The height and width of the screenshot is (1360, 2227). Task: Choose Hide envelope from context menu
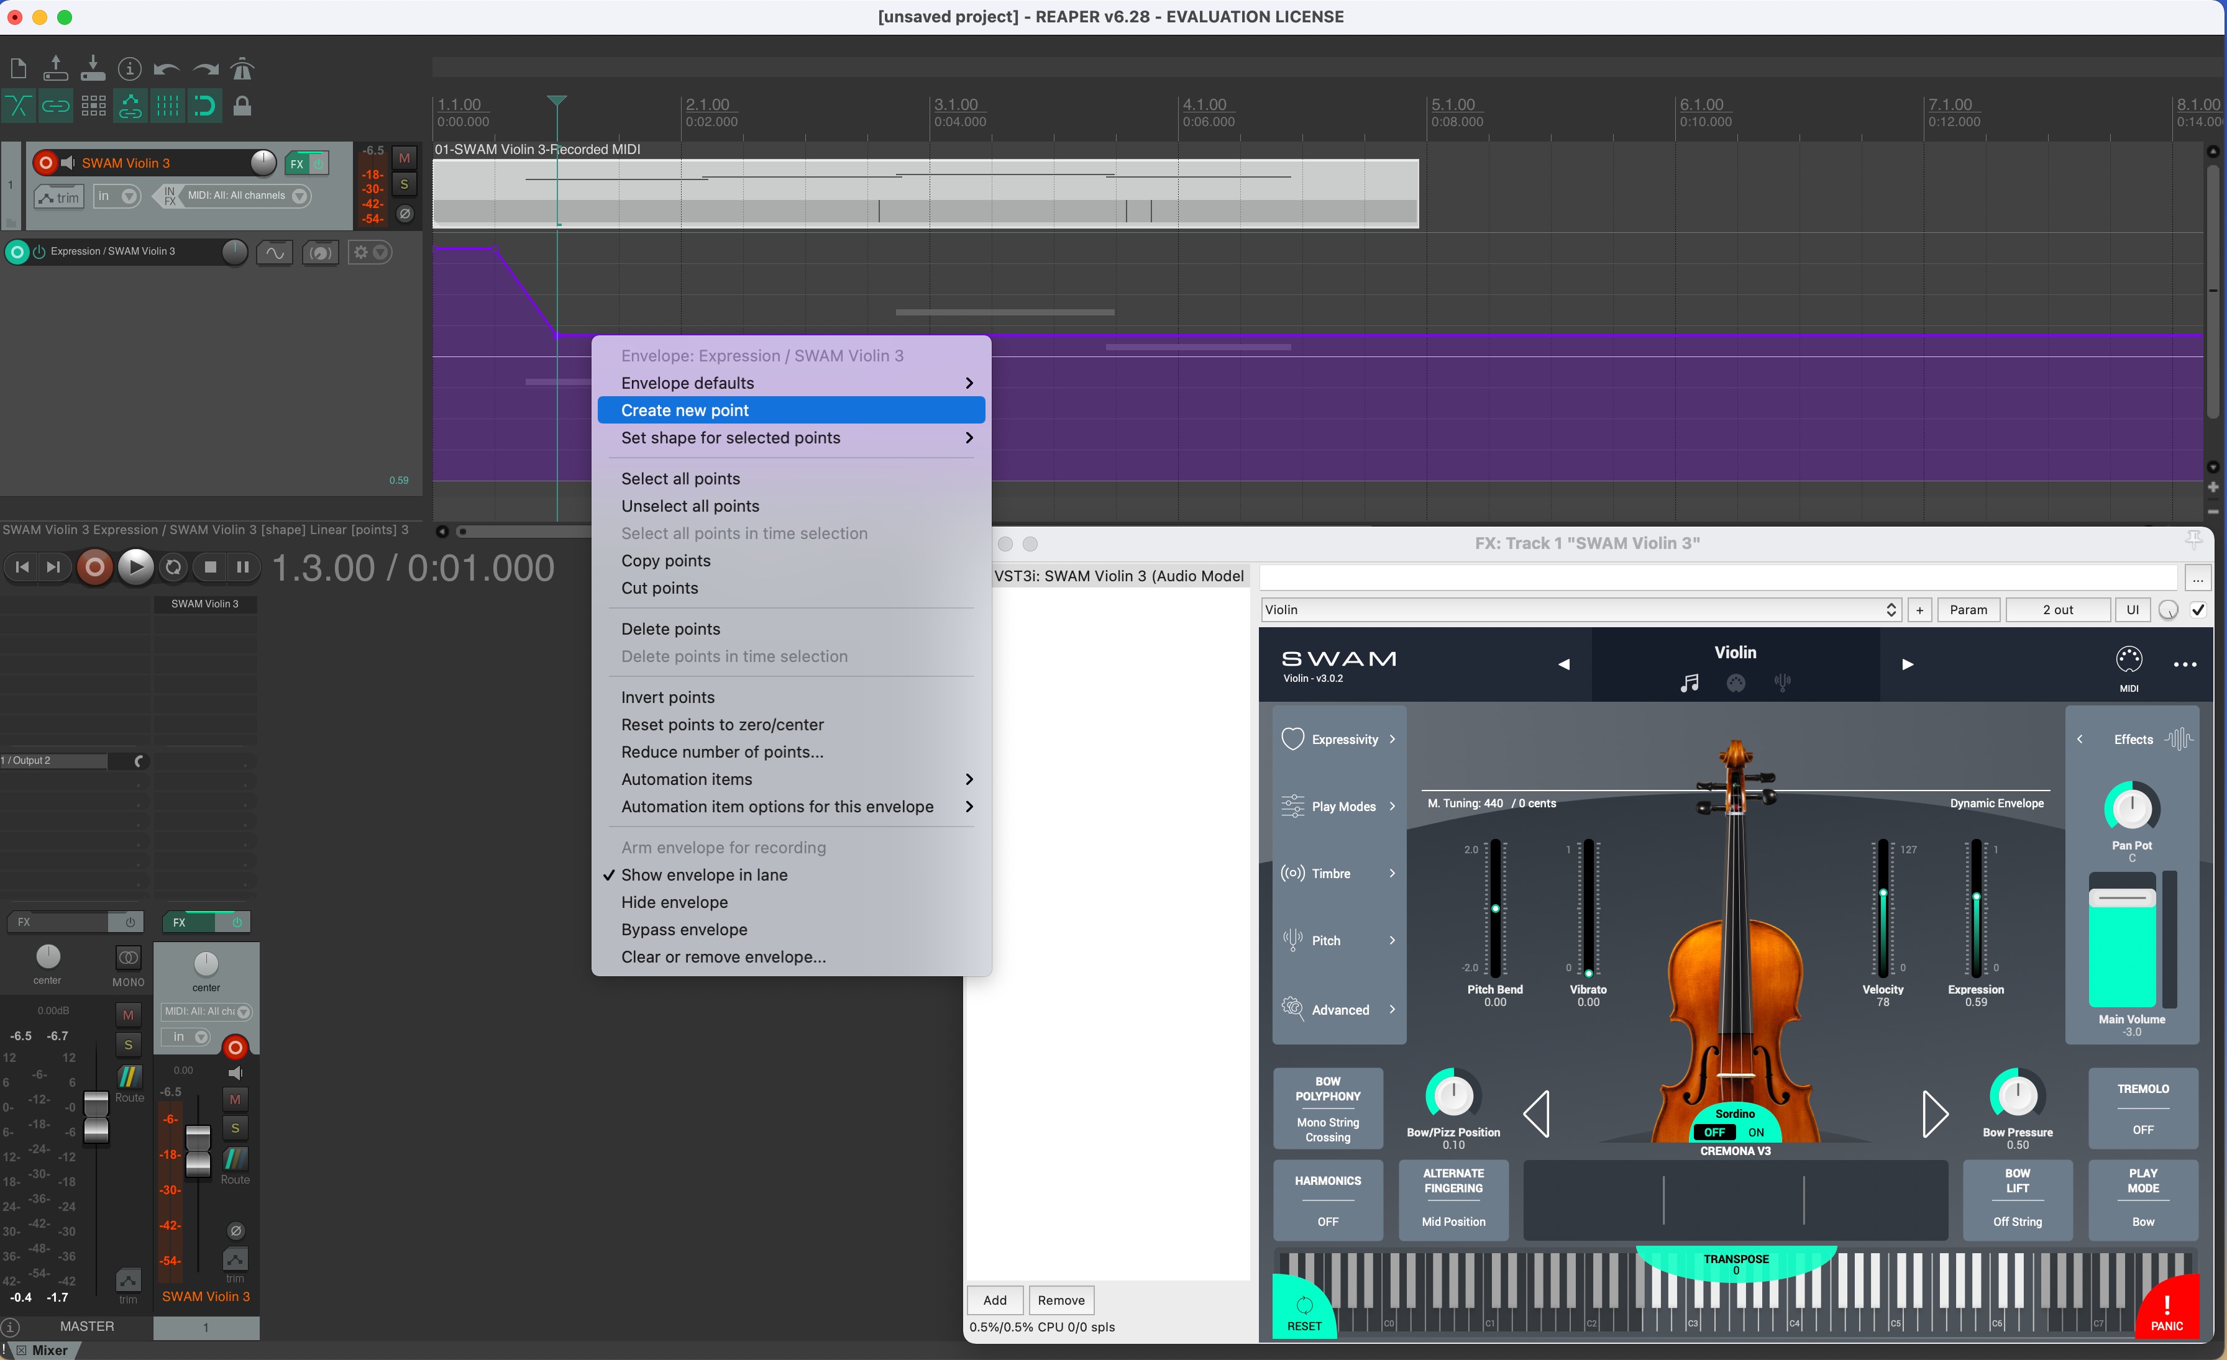[674, 902]
